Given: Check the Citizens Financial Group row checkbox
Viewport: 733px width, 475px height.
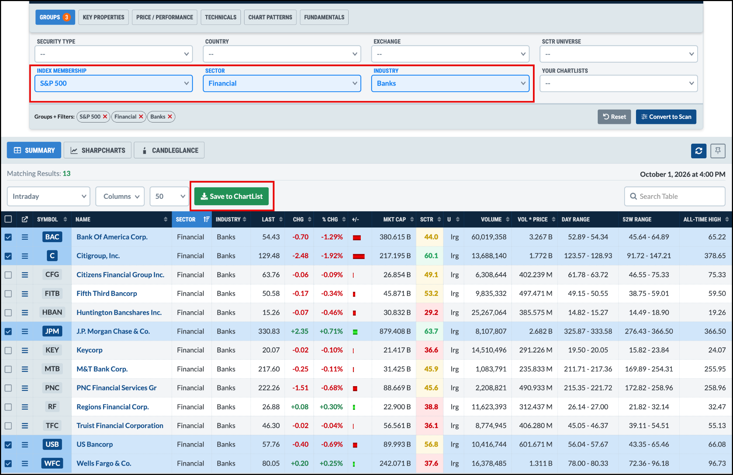Looking at the screenshot, I should (8, 275).
